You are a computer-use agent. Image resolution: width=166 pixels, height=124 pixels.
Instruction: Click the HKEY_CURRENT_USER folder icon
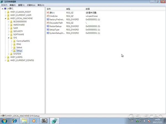[x=8, y=15]
